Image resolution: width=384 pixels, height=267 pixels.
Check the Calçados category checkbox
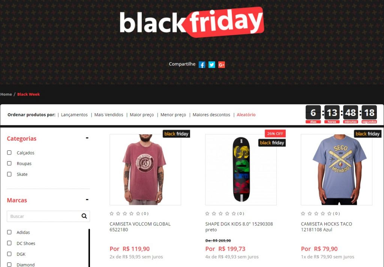click(x=9, y=153)
